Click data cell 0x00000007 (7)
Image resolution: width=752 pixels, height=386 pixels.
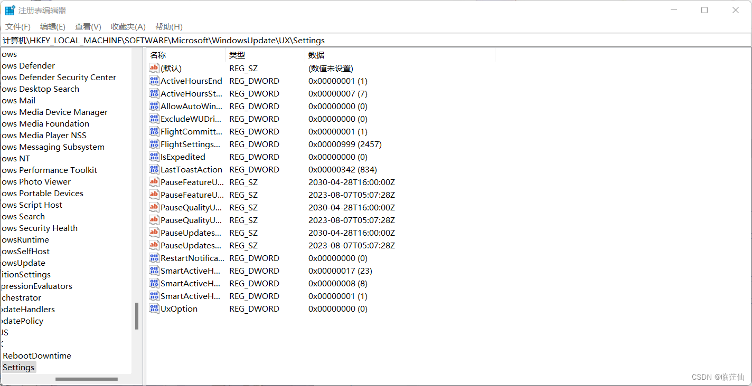click(338, 93)
